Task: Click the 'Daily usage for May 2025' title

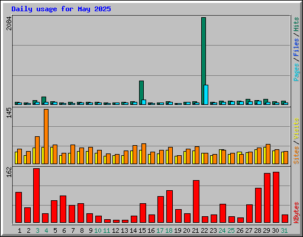Action: point(61,9)
